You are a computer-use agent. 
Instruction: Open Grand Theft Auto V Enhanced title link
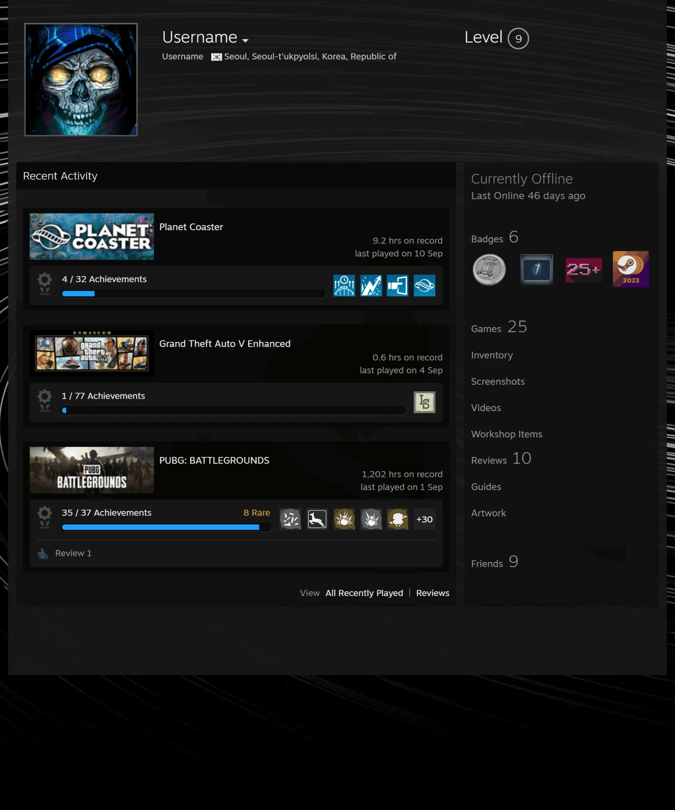pyautogui.click(x=225, y=344)
